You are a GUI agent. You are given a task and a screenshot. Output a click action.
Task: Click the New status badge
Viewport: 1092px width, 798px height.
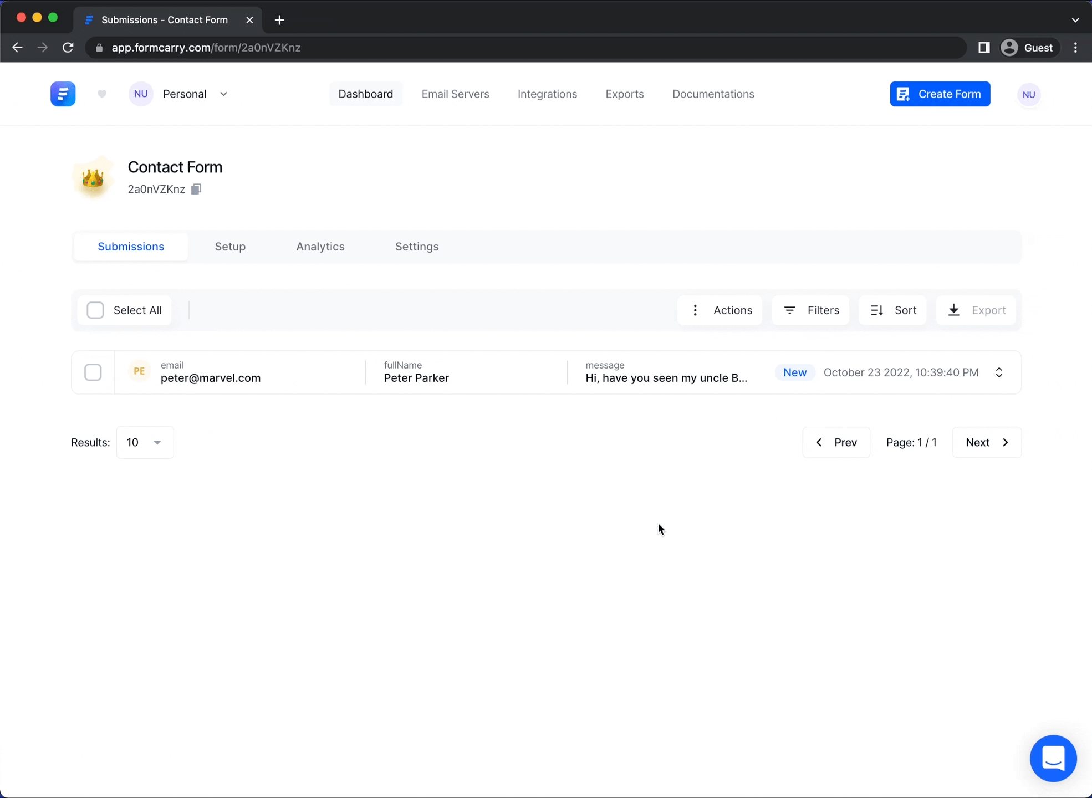click(x=795, y=372)
